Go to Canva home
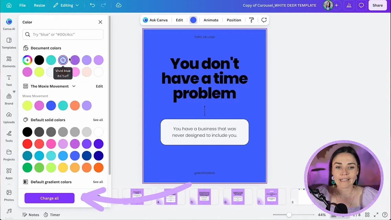 [x=9, y=5]
